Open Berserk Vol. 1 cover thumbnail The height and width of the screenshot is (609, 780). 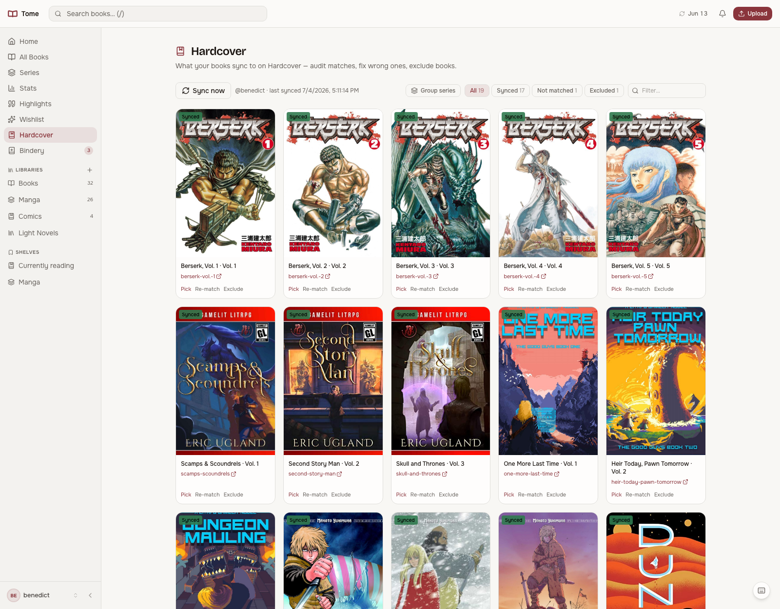(225, 183)
